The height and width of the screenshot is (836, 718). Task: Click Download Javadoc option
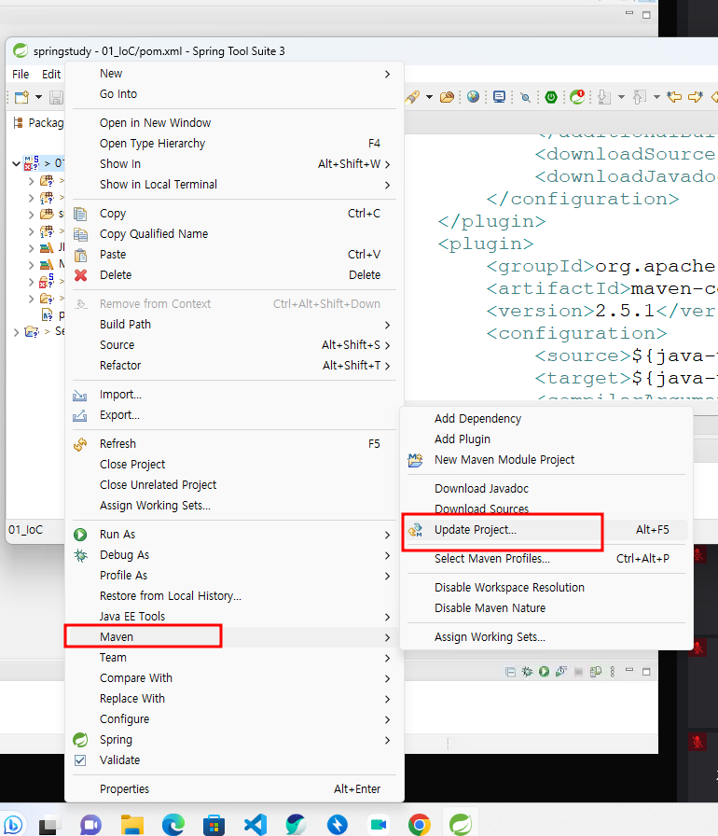tap(481, 488)
